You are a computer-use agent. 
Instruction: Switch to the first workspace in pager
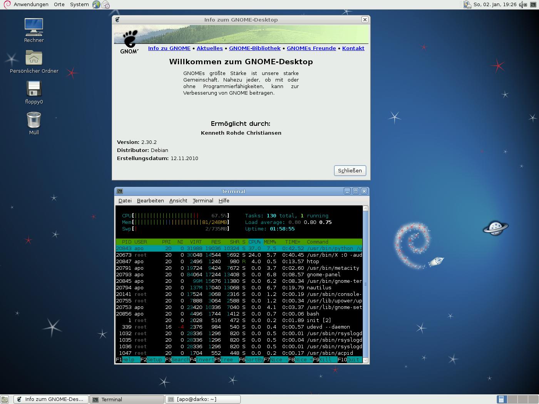(502, 399)
